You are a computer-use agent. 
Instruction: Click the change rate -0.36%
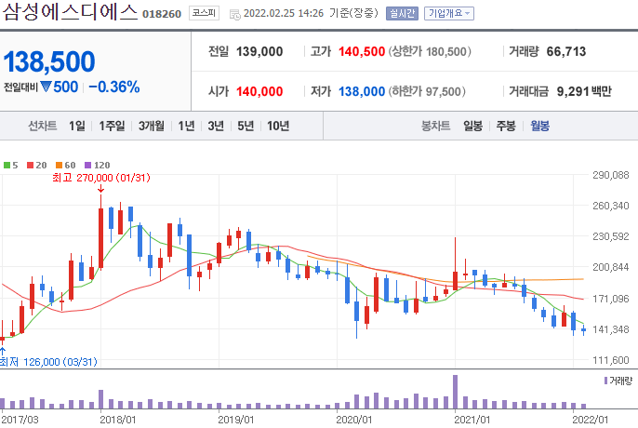114,87
